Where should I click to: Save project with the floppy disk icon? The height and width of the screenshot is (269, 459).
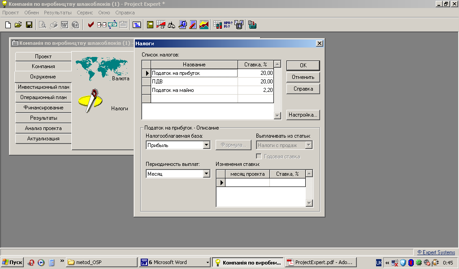coord(29,25)
